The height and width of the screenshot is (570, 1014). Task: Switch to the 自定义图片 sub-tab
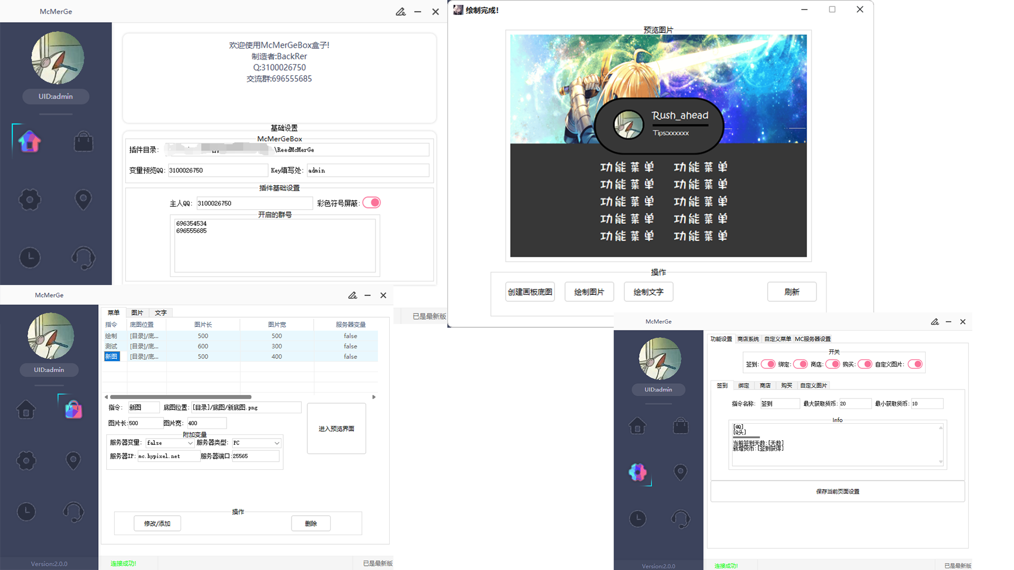coord(813,386)
